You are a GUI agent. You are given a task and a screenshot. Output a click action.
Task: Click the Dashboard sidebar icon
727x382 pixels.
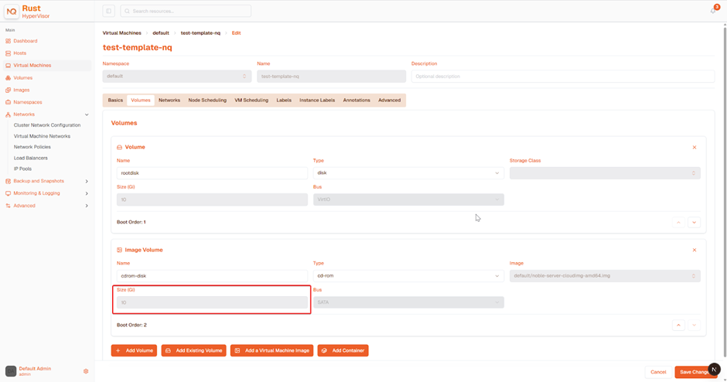pyautogui.click(x=8, y=41)
